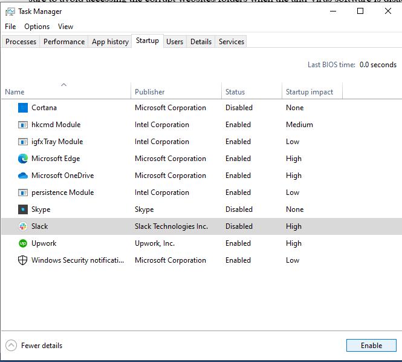Select the Skype name text
This screenshot has height=362, width=402.
pyautogui.click(x=41, y=209)
